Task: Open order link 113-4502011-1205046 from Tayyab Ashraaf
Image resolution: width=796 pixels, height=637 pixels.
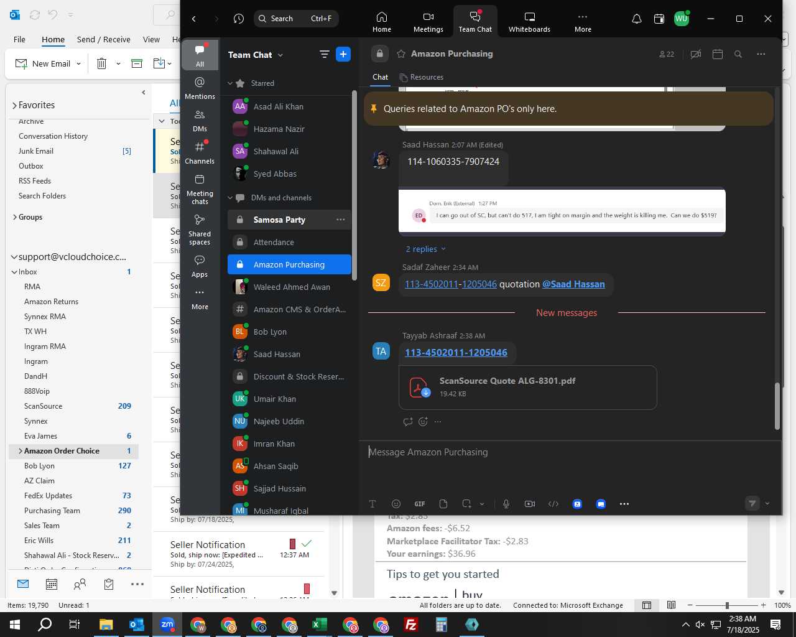Action: pyautogui.click(x=456, y=353)
